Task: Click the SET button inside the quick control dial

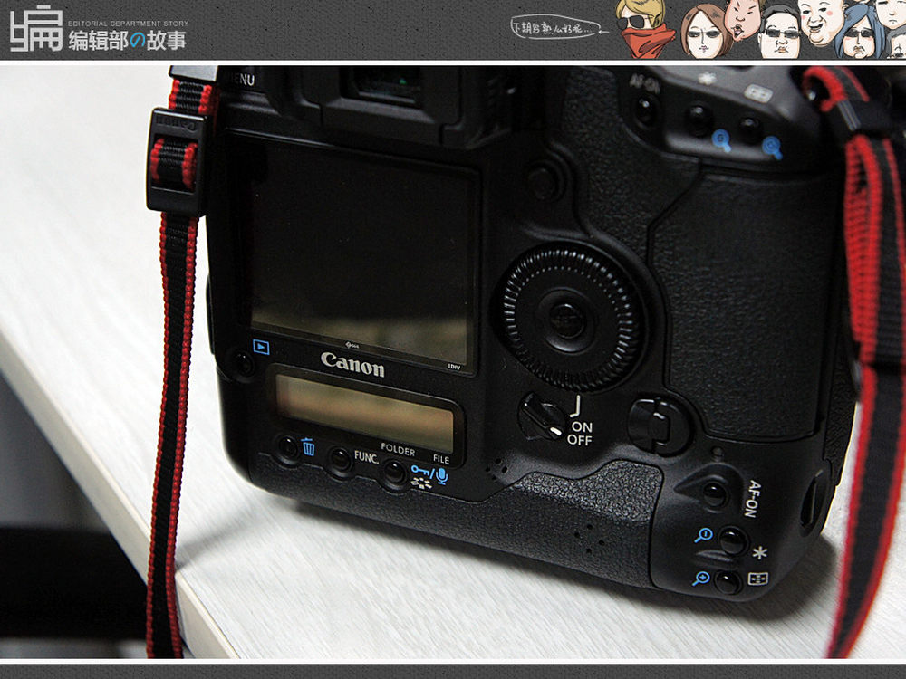Action: 567,320
